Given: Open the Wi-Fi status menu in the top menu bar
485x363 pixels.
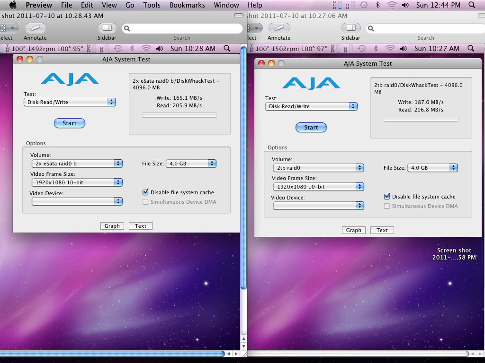Looking at the screenshot, I should pos(392,5).
